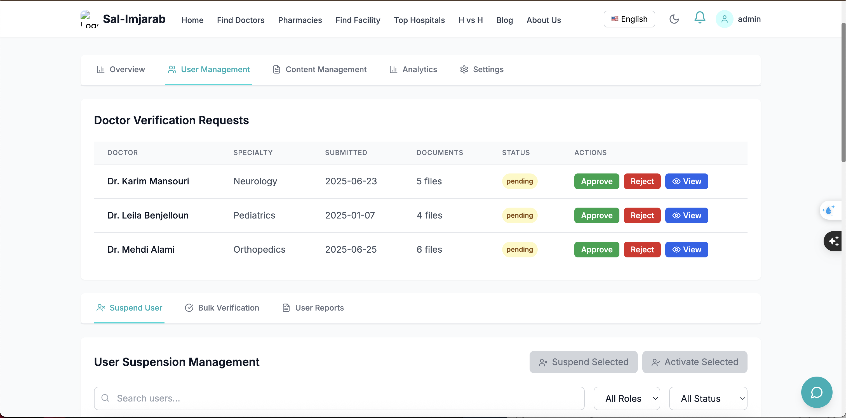Click the sparkle AI assistant icon
Image resolution: width=846 pixels, height=418 pixels.
pos(833,241)
